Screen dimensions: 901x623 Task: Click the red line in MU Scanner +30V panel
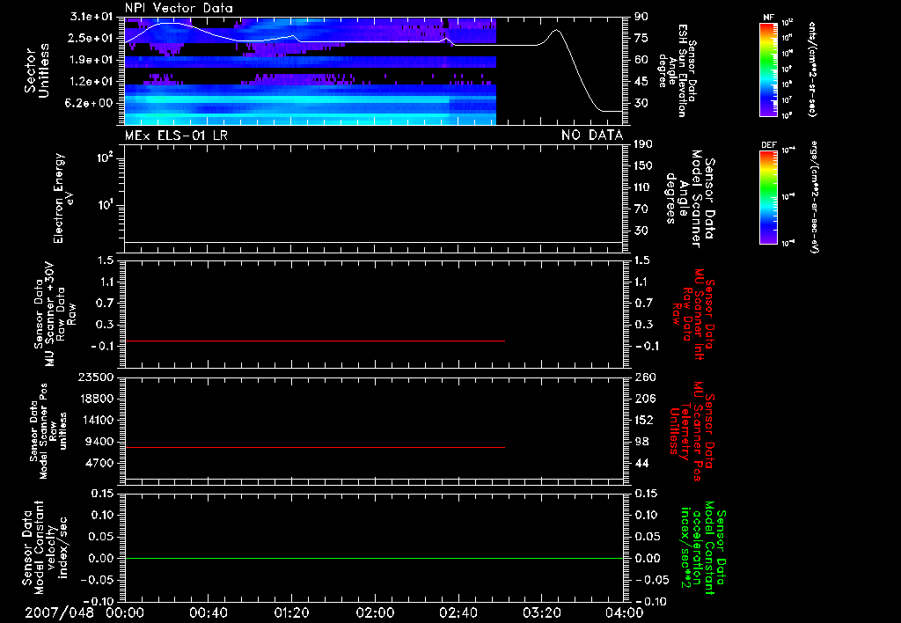point(315,341)
